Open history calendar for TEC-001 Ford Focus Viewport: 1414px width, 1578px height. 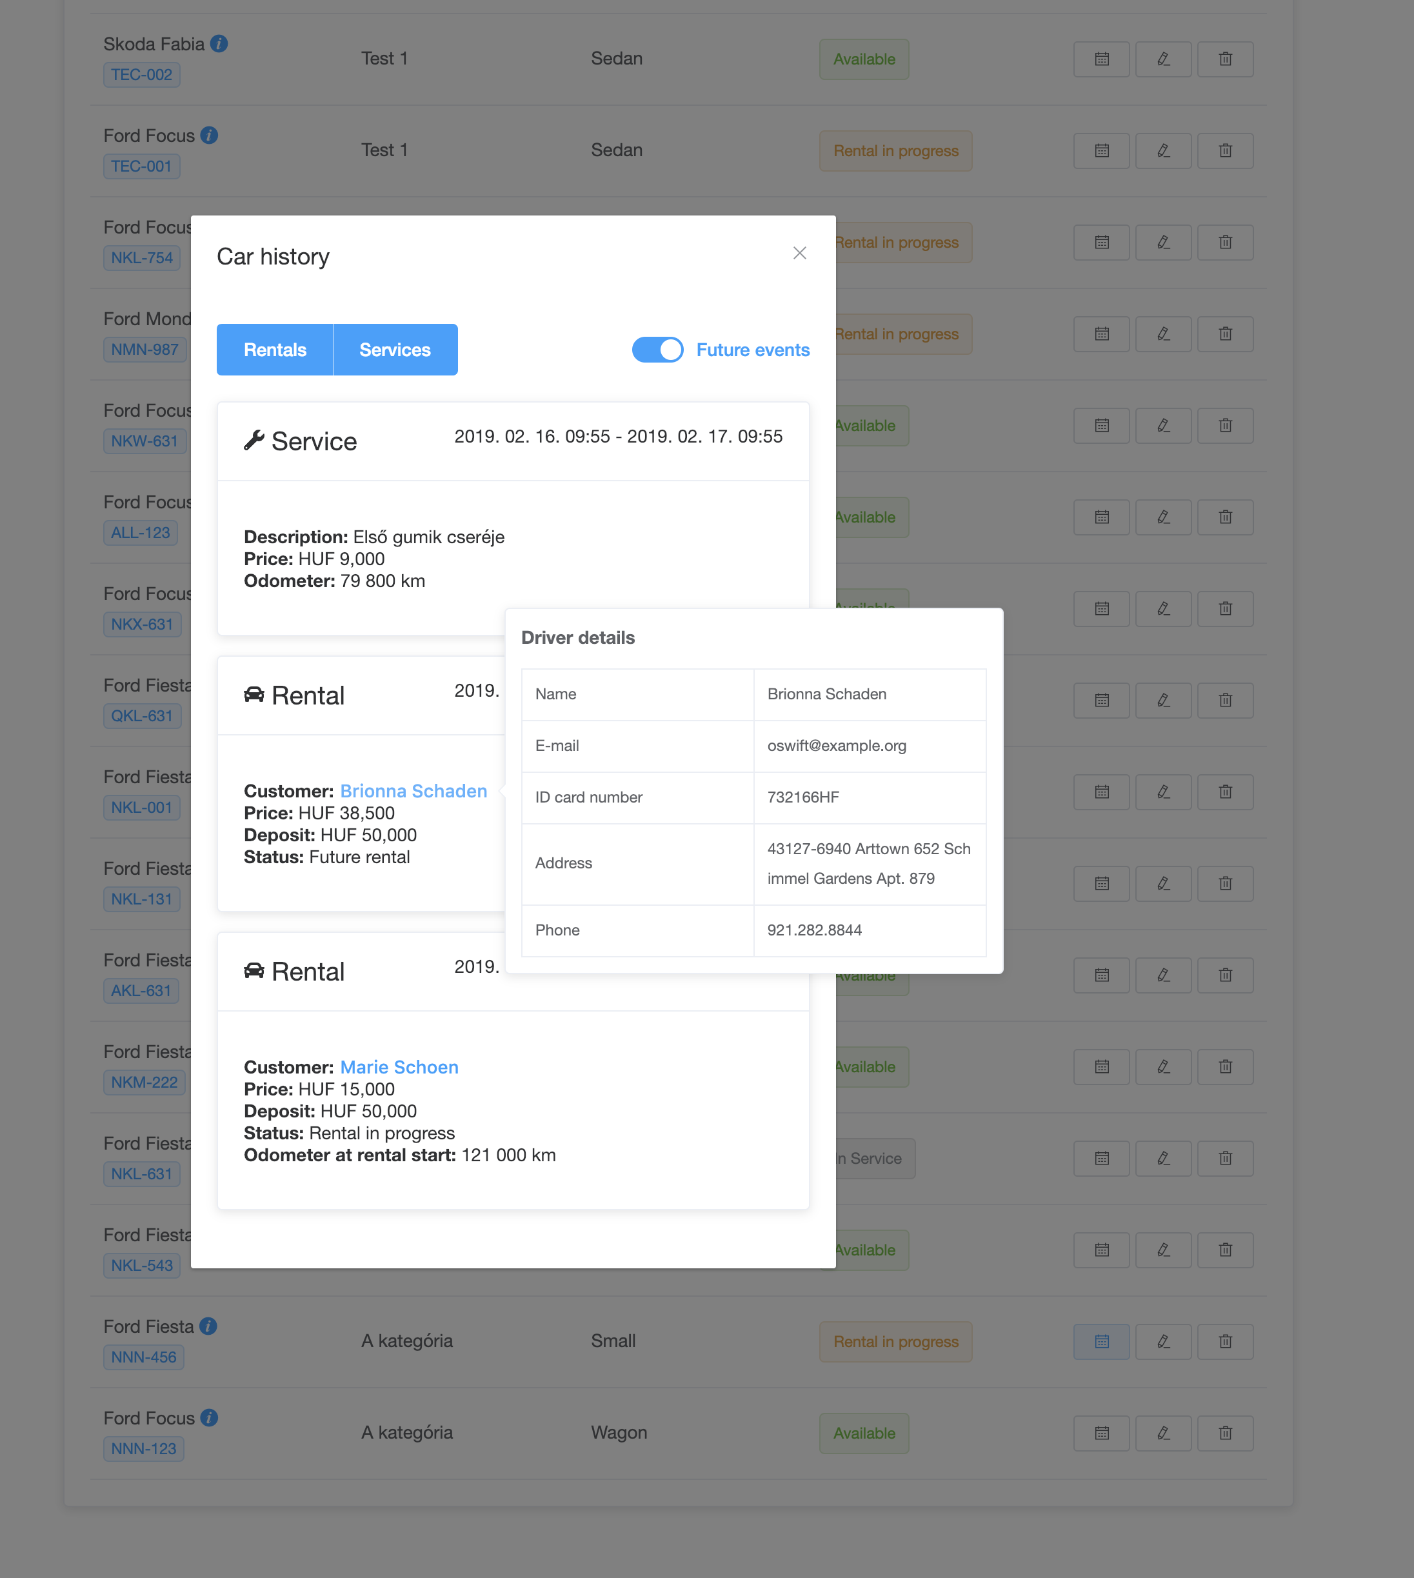(1101, 151)
